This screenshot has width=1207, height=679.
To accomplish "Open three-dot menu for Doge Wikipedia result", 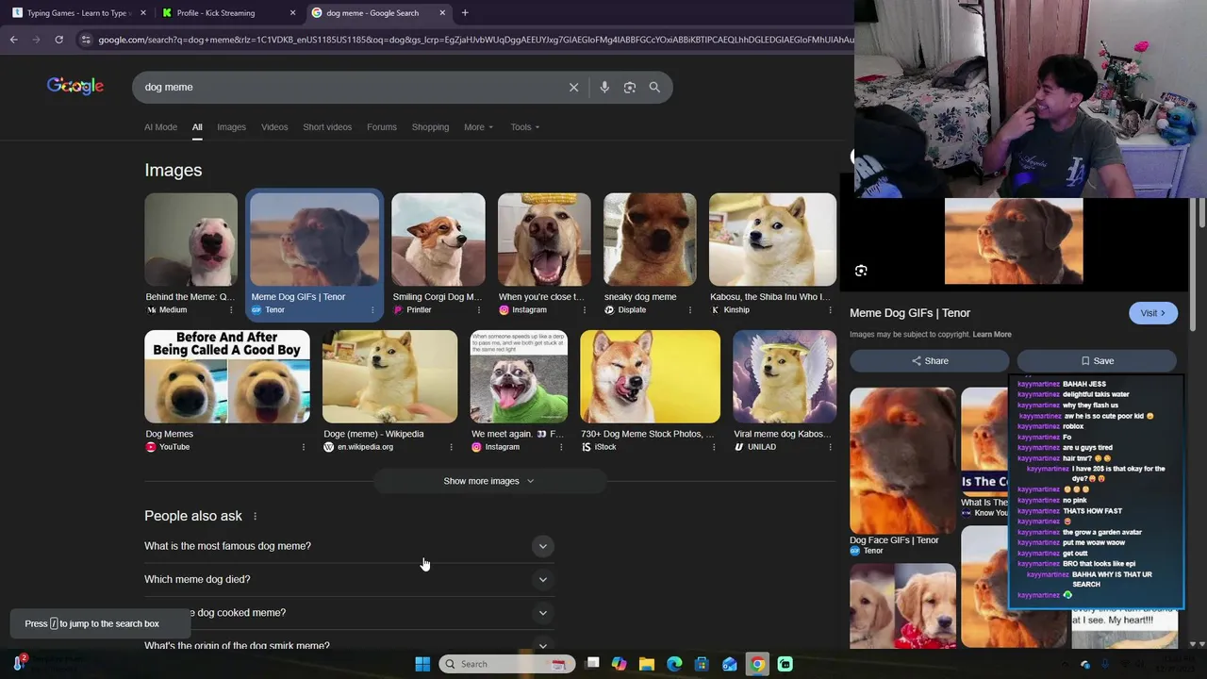I will (x=451, y=447).
